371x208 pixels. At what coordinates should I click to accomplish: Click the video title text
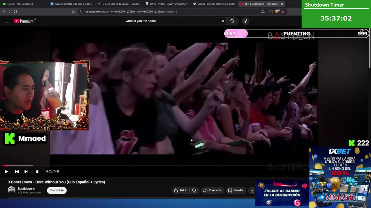tap(56, 182)
